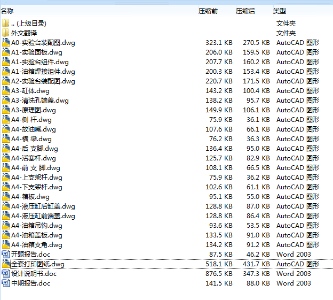This screenshot has width=333, height=300.
Task: Sort by the 名称 column header
Action: [7, 11]
